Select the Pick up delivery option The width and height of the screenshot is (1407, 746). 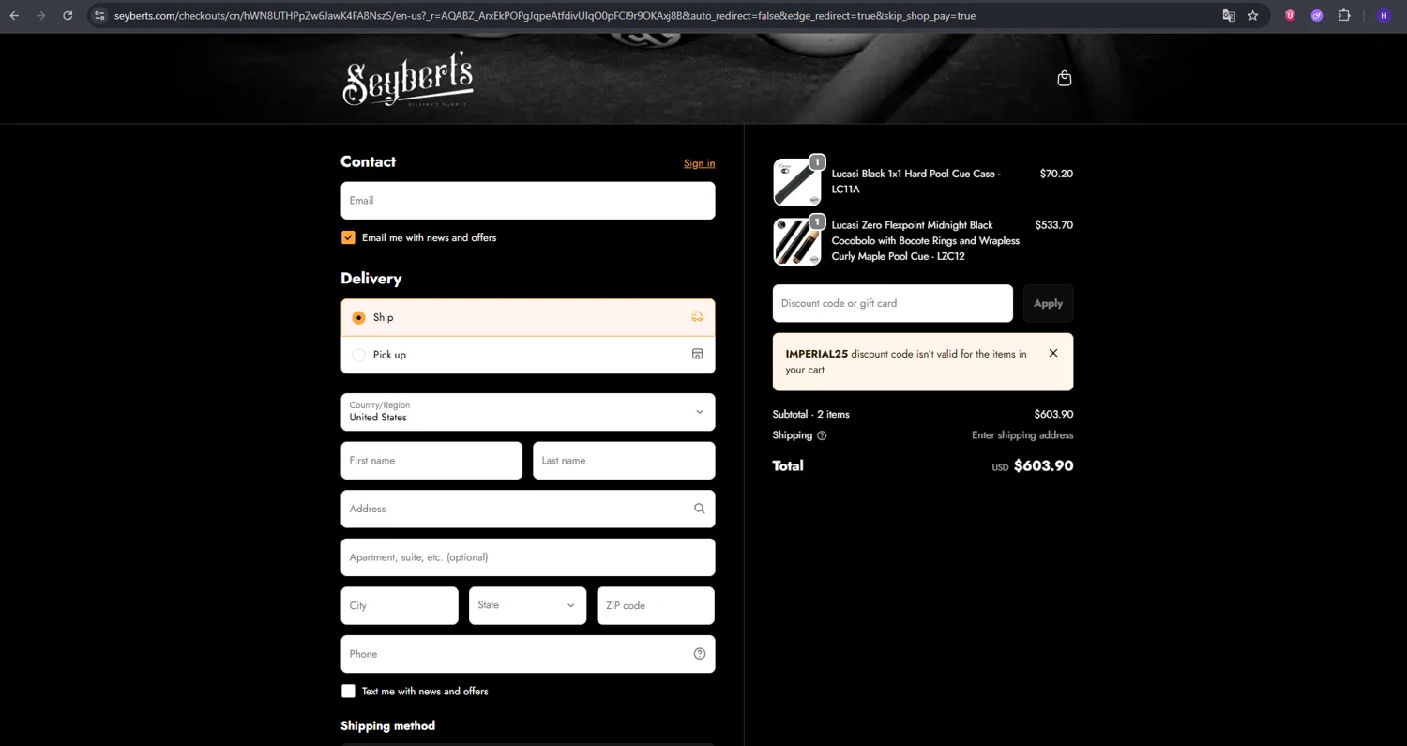click(x=528, y=355)
